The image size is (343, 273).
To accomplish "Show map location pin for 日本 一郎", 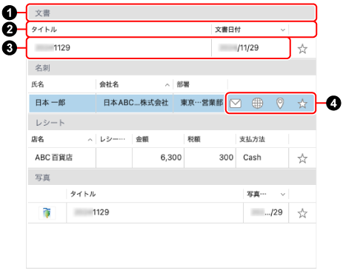I will [280, 103].
